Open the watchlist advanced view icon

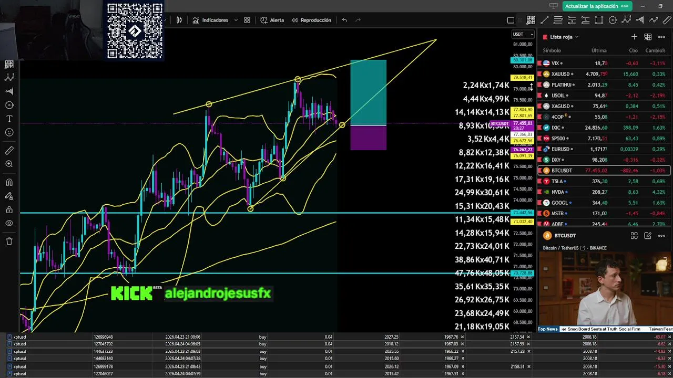click(648, 37)
